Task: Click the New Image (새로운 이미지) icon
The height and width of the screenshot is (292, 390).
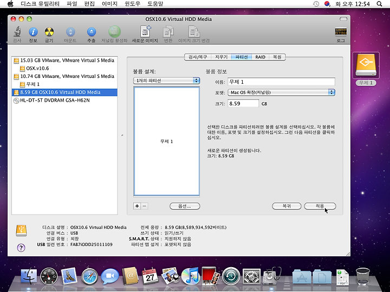Action: [x=145, y=32]
